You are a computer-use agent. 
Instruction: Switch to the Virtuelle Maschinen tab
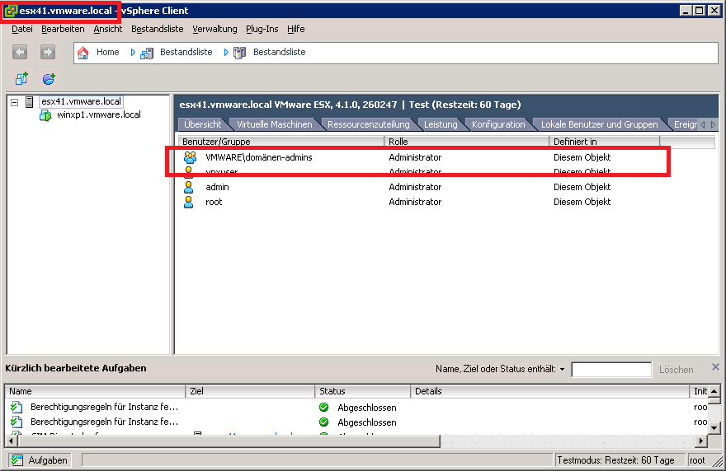coord(274,124)
